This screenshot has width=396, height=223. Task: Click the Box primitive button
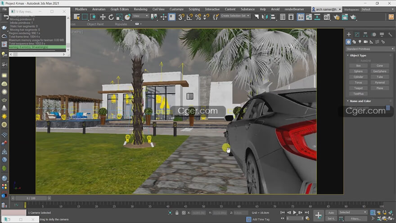pos(358,66)
